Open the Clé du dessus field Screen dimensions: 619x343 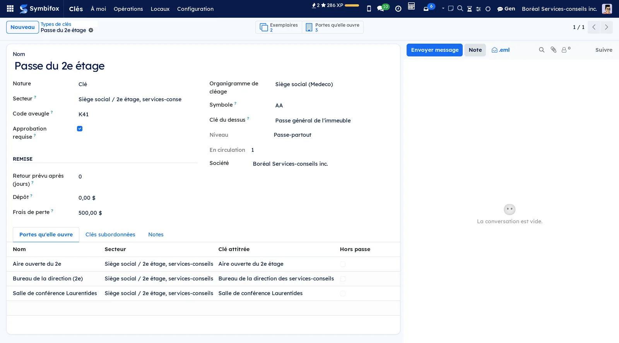click(x=334, y=121)
